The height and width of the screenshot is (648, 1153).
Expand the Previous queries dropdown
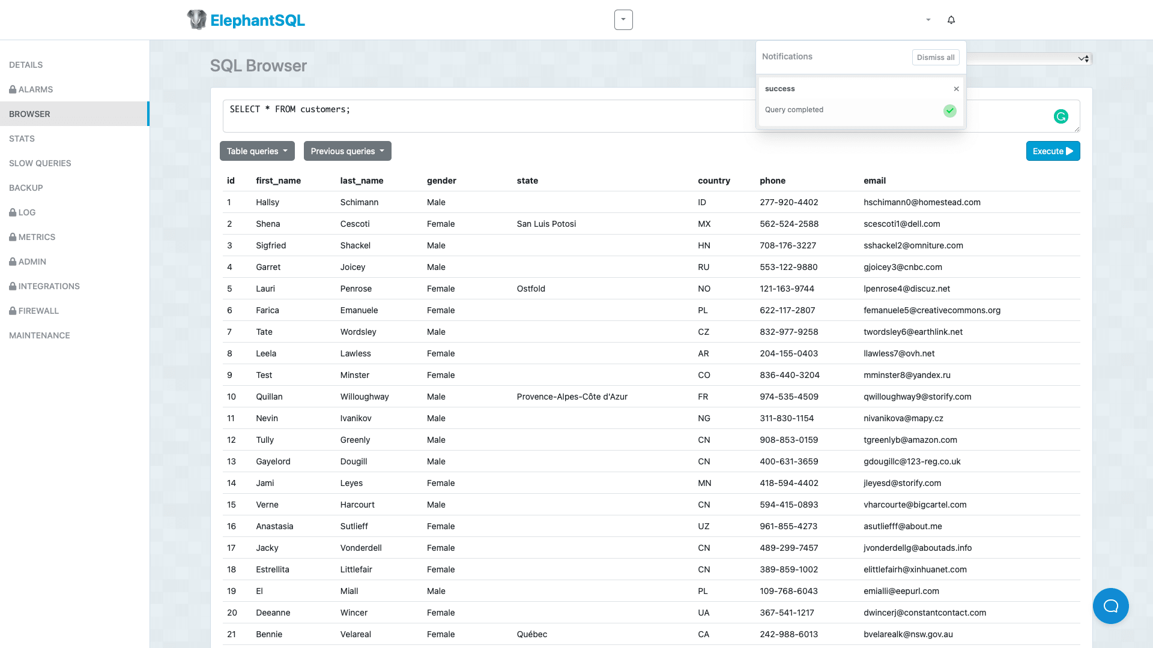tap(347, 151)
